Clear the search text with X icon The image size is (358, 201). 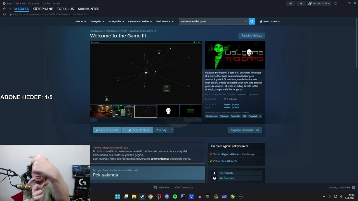246,21
